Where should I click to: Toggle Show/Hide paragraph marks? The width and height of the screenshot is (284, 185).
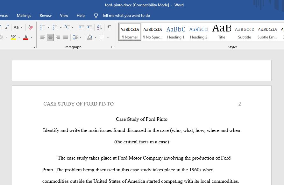pos(109,27)
